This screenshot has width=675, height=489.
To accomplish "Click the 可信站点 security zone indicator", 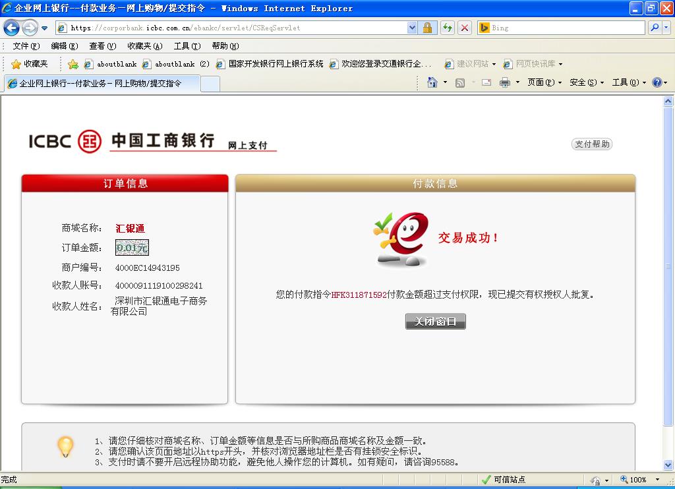I will click(x=504, y=480).
